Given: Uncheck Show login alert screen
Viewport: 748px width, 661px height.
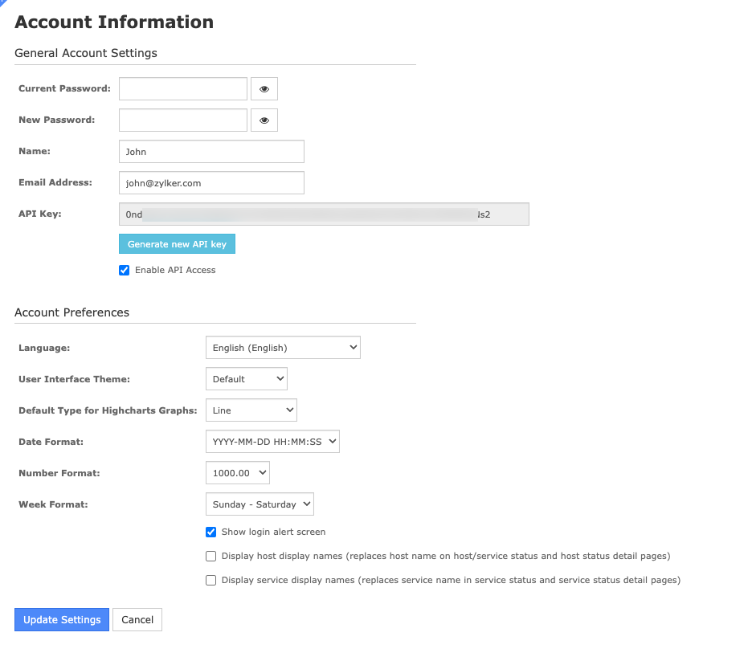Looking at the screenshot, I should pos(211,532).
